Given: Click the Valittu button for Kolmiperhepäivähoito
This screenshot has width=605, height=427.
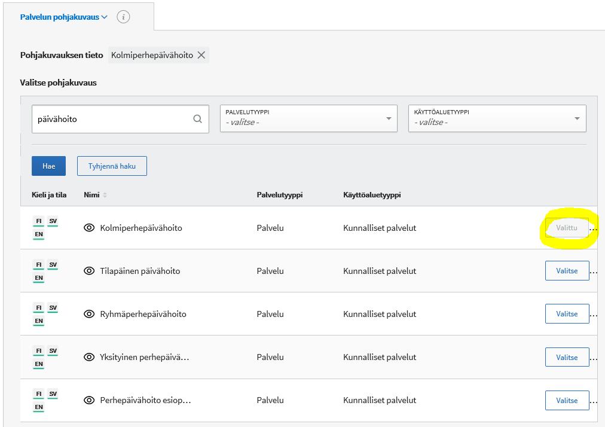Looking at the screenshot, I should pyautogui.click(x=566, y=228).
